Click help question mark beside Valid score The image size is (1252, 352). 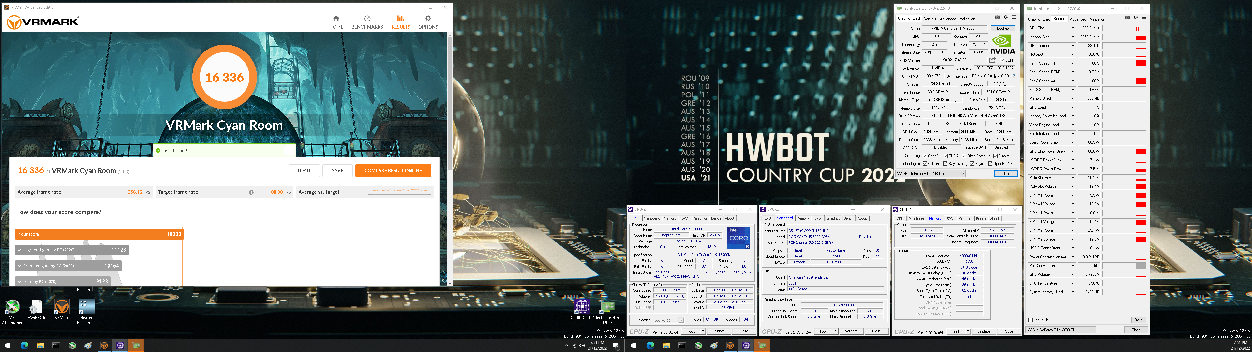coord(289,150)
